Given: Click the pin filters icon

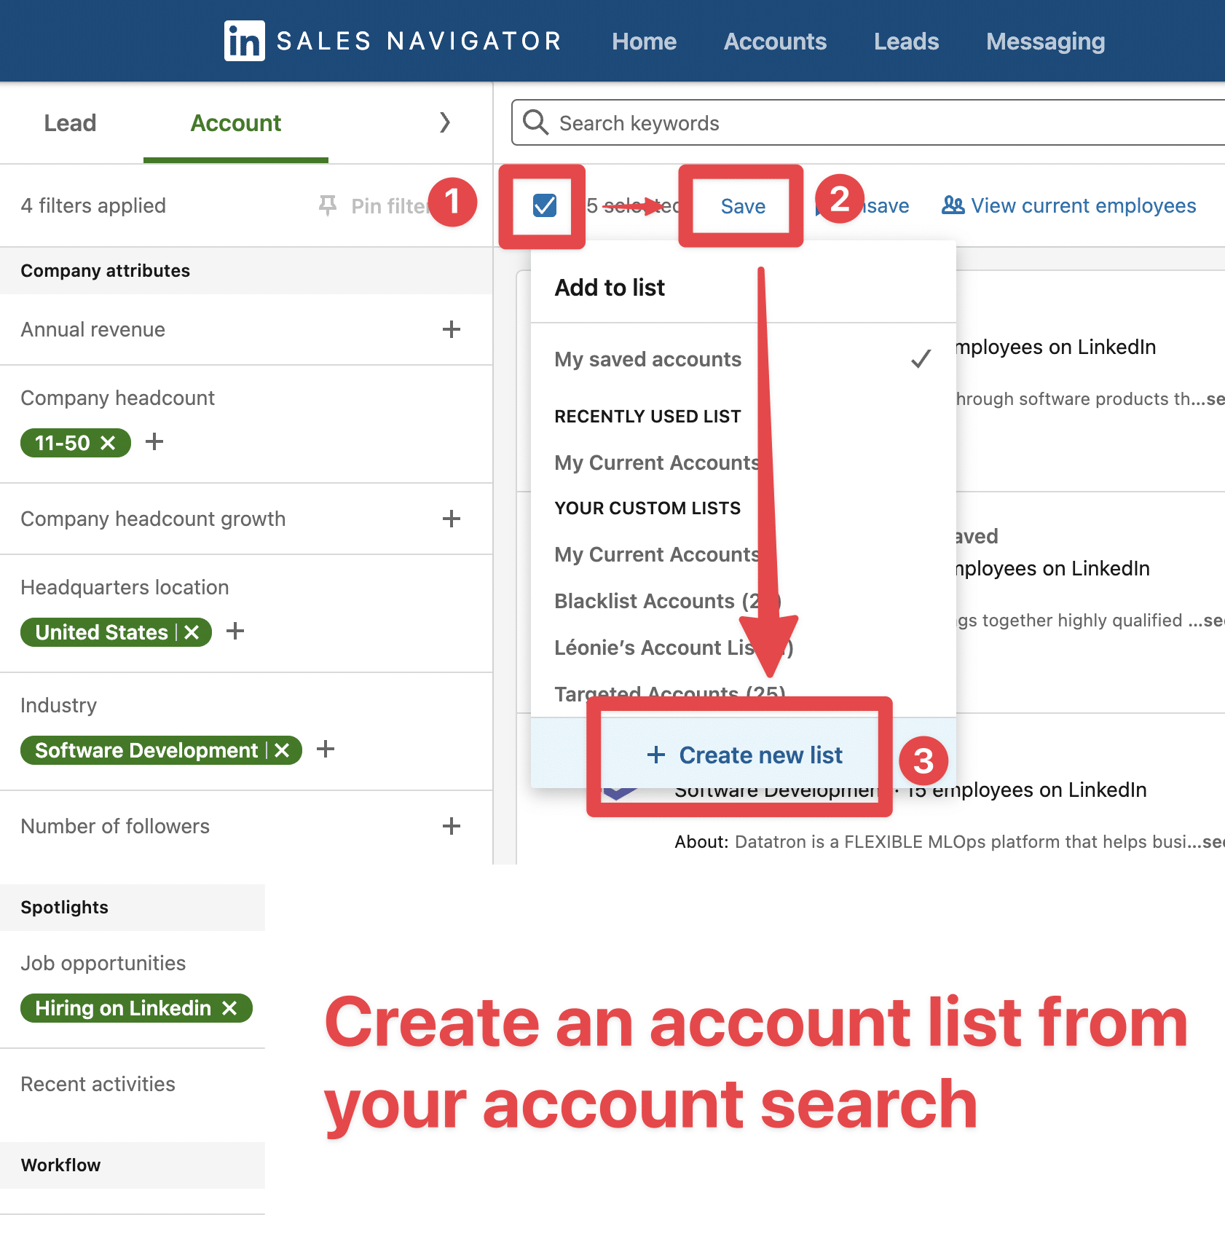Looking at the screenshot, I should [x=328, y=205].
